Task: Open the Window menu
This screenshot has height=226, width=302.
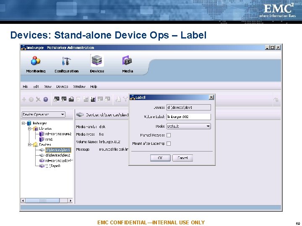Action: (x=79, y=87)
